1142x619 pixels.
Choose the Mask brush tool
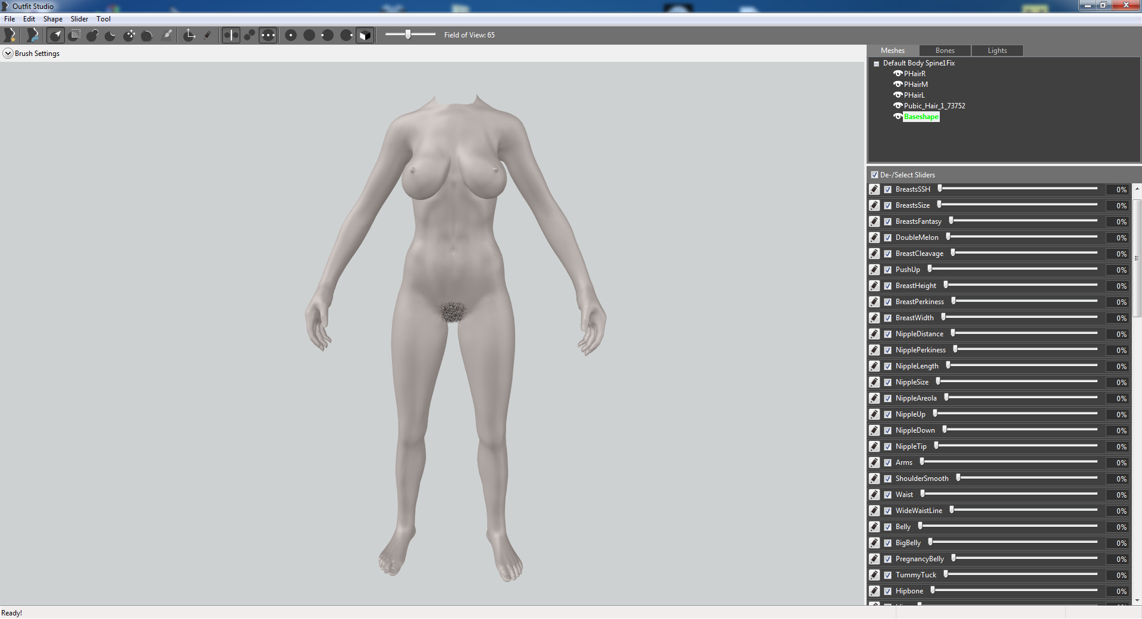tap(74, 35)
